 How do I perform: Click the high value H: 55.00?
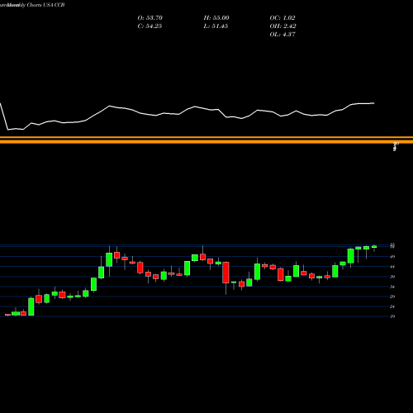[216, 18]
